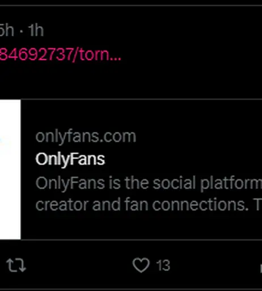Click the retweet arrows icon

(16, 265)
